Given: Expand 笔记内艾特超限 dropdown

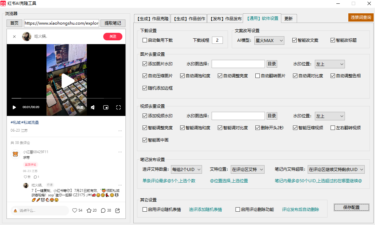Looking at the screenshot, I should (x=336, y=169).
